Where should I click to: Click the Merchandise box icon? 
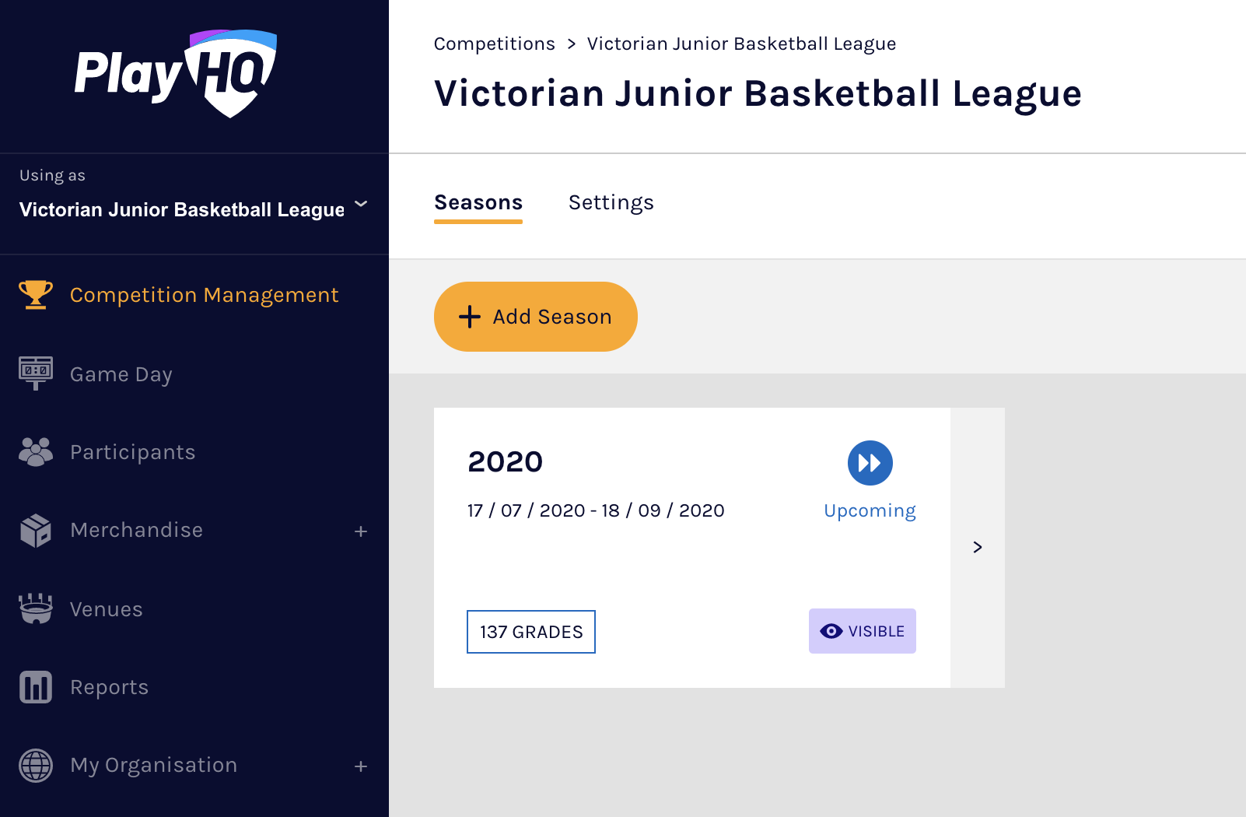[x=36, y=531]
